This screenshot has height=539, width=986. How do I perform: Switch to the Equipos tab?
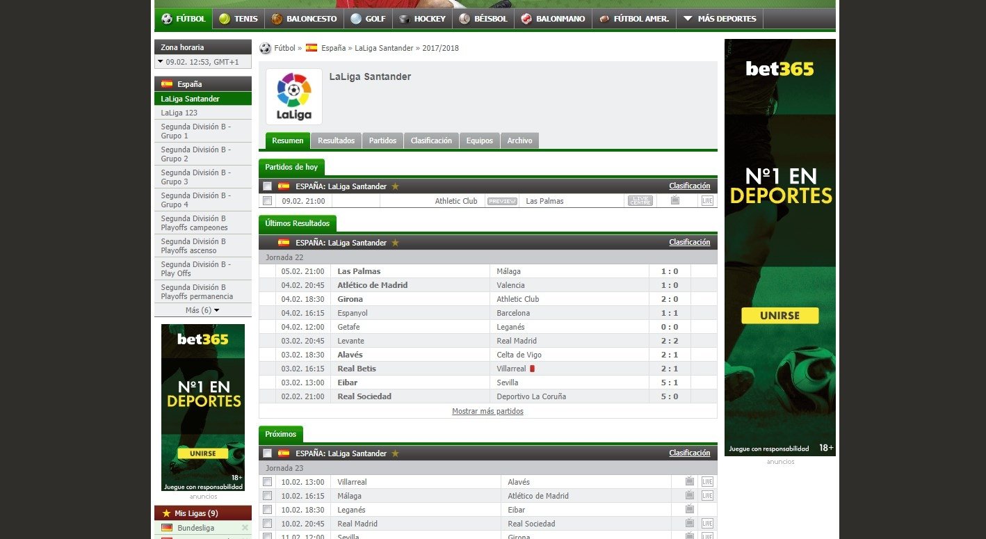pyautogui.click(x=479, y=140)
